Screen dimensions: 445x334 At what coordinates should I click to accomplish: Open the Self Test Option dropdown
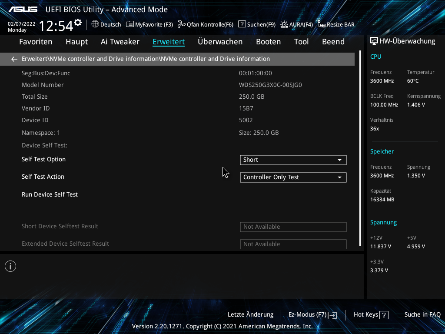pyautogui.click(x=293, y=160)
